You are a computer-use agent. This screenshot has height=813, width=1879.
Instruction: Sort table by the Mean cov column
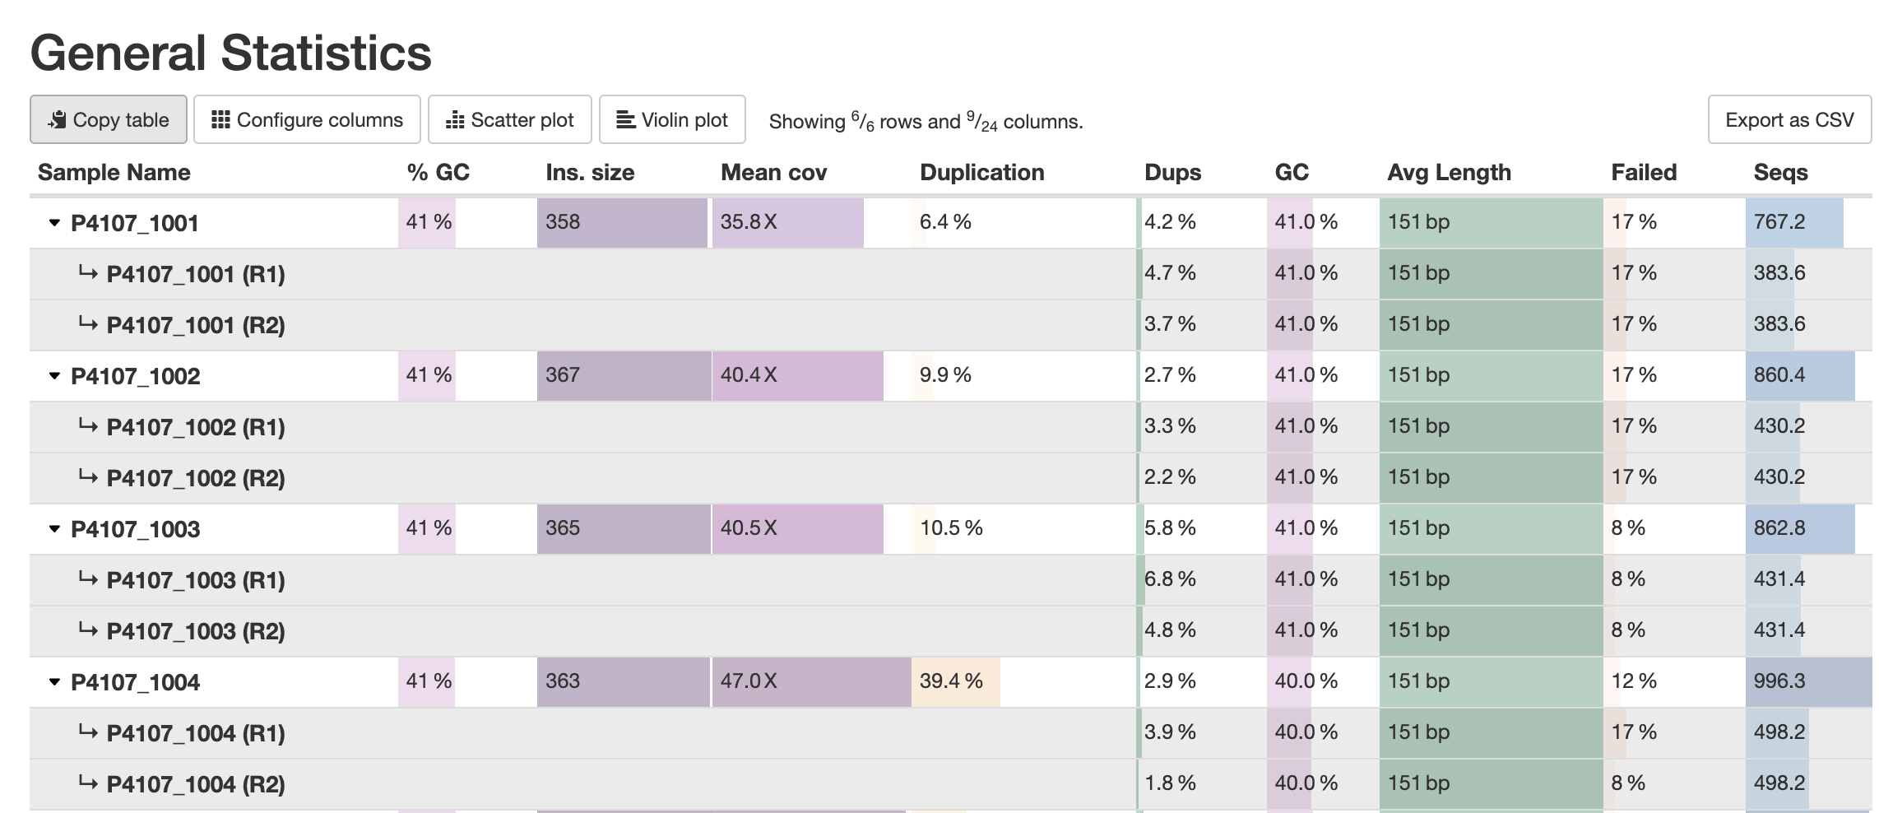coord(772,172)
